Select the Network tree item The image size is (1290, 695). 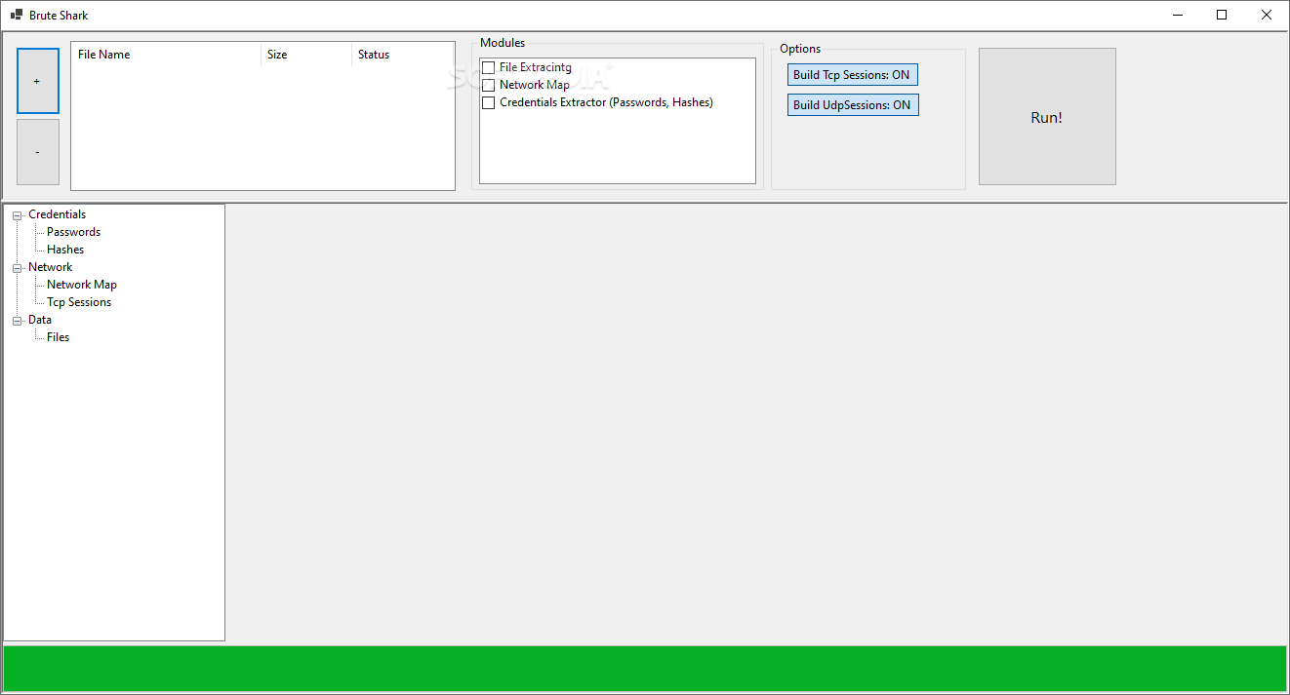50,267
